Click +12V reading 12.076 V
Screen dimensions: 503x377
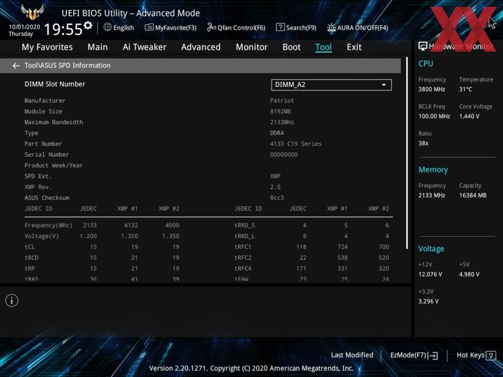click(x=430, y=274)
